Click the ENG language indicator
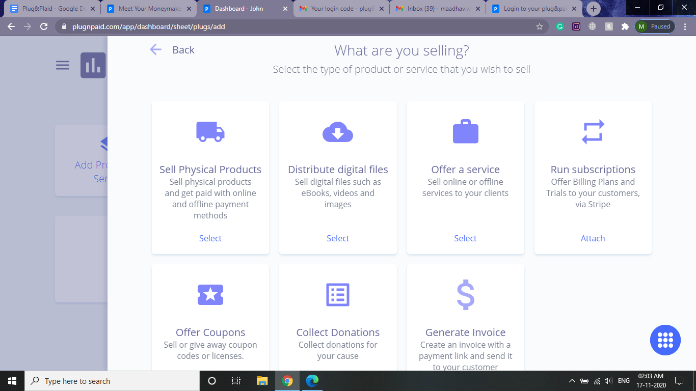 [624, 381]
